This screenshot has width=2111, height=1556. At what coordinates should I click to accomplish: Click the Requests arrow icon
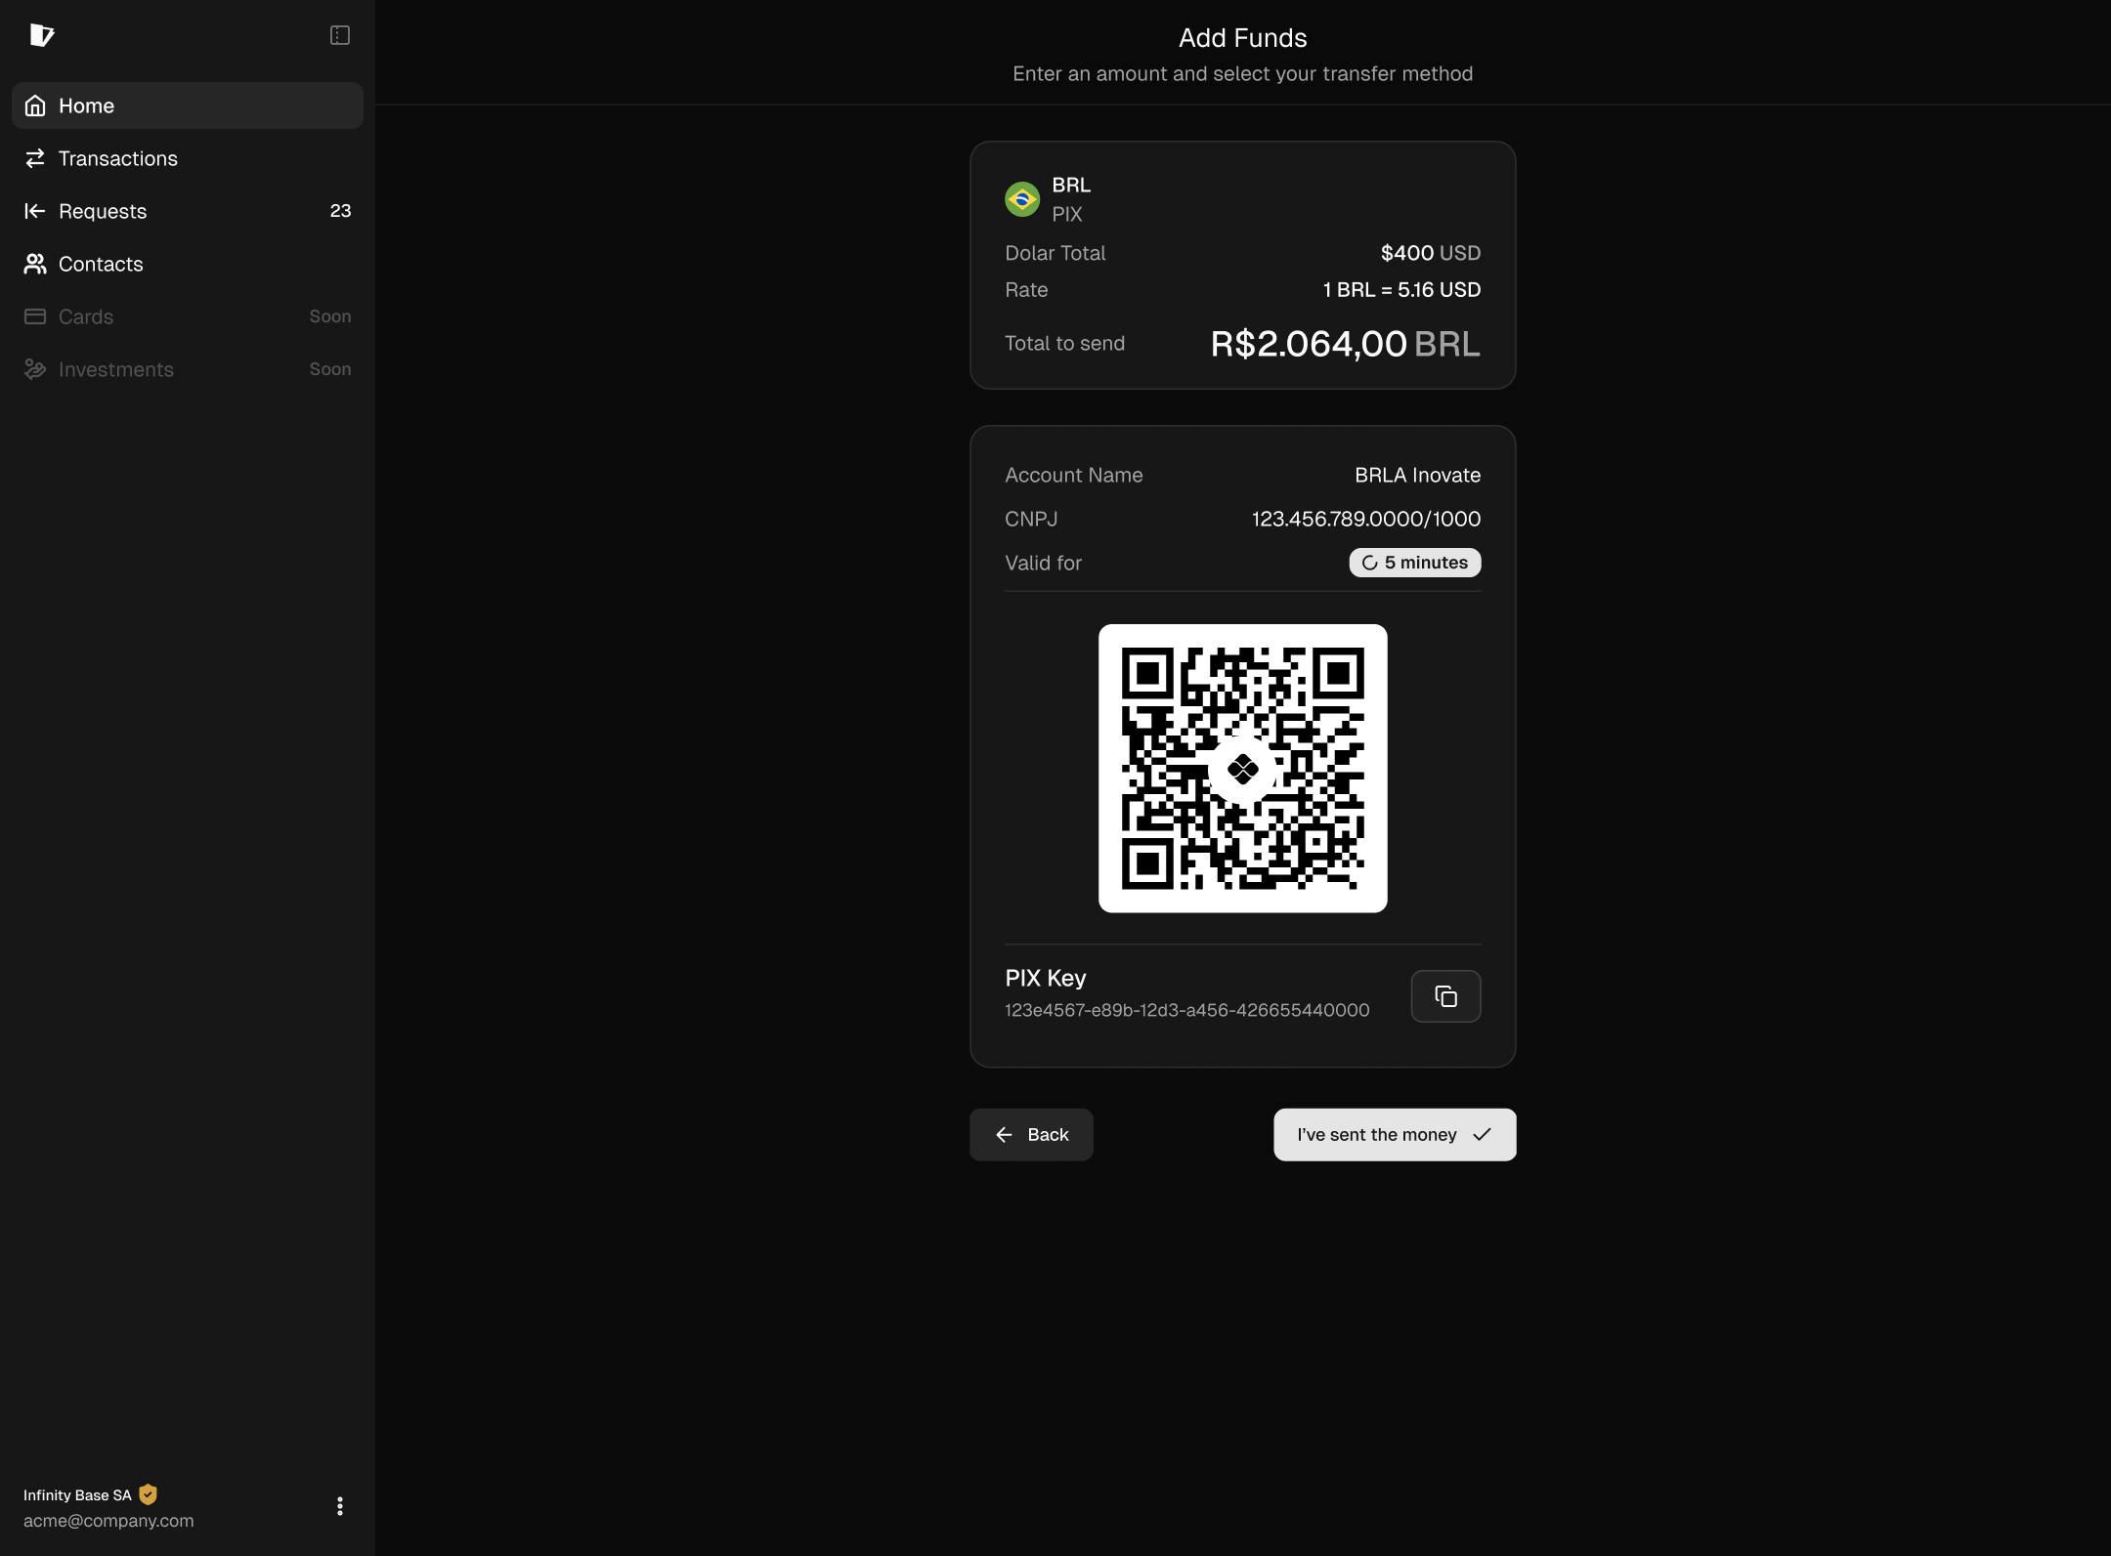[x=35, y=211]
